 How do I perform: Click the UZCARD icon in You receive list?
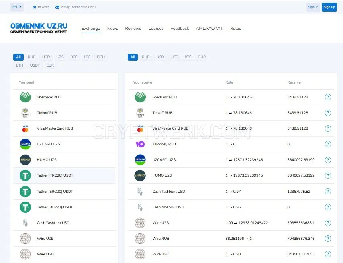point(140,160)
